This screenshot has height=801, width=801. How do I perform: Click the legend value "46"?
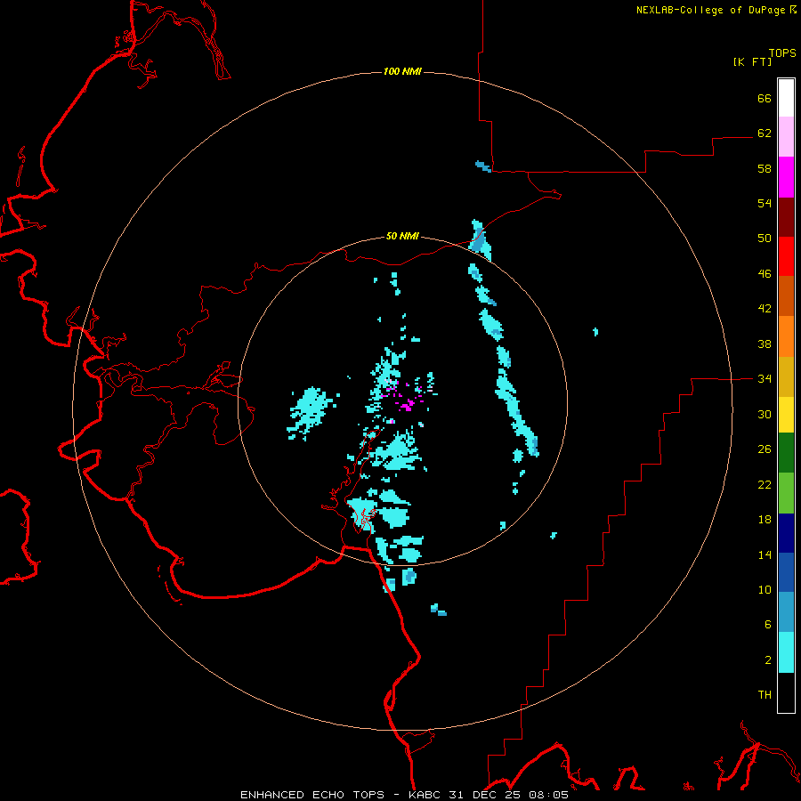[x=765, y=274]
